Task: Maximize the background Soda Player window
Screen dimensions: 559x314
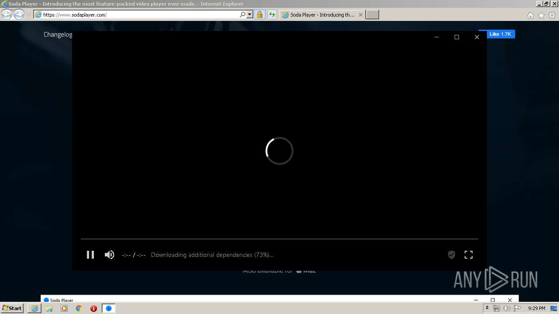Action: click(x=493, y=300)
